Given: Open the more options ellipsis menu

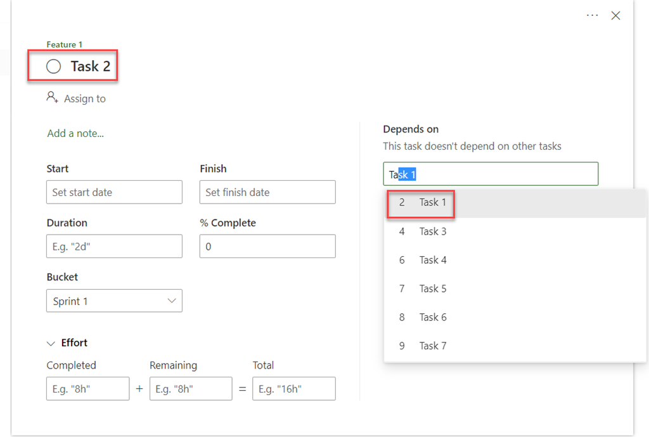Looking at the screenshot, I should [592, 15].
